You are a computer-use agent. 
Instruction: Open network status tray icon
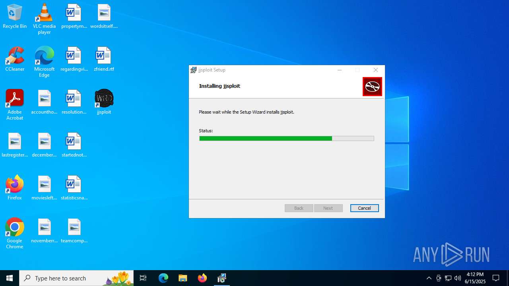448,278
